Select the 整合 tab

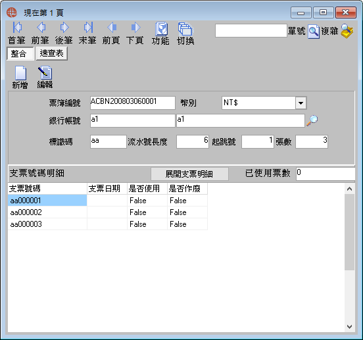click(20, 53)
